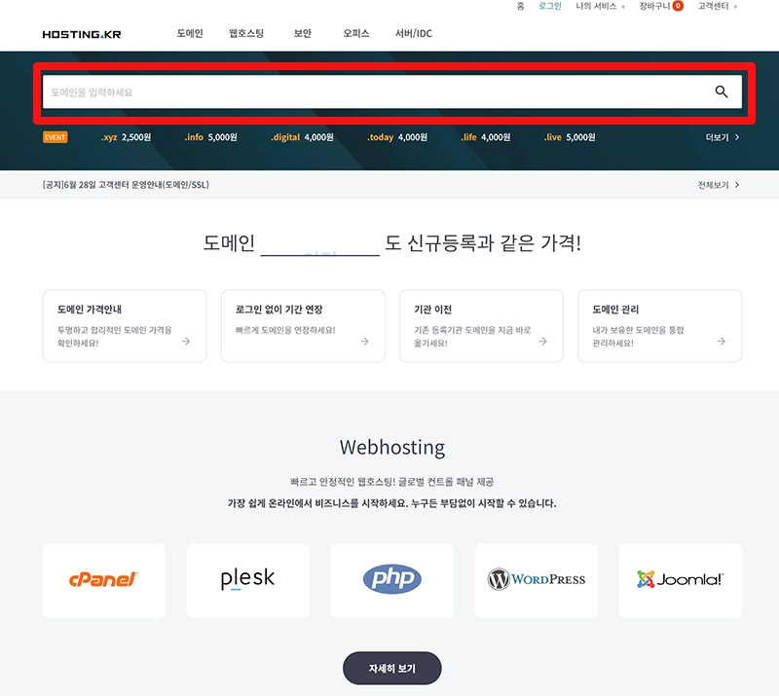The height and width of the screenshot is (696, 779).
Task: Click the PHP hosting icon
Action: 391,580
